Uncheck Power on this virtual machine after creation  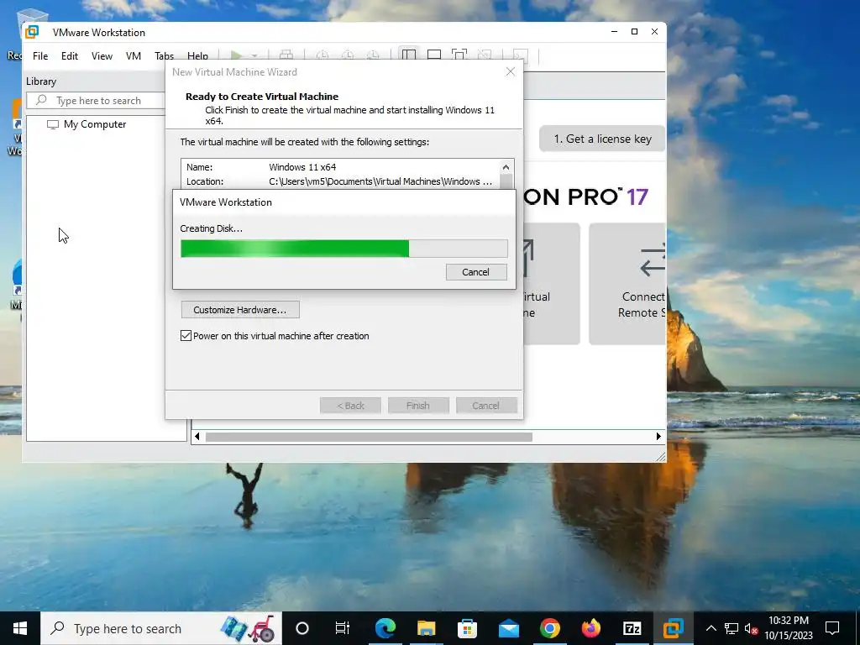tap(186, 336)
